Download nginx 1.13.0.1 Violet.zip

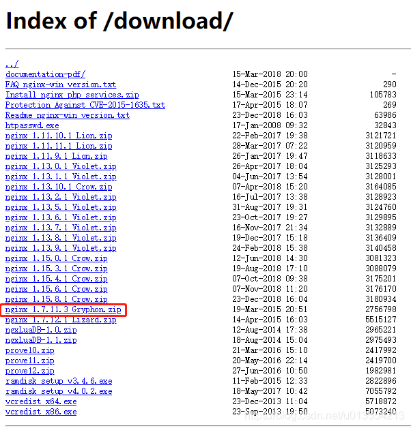61,166
